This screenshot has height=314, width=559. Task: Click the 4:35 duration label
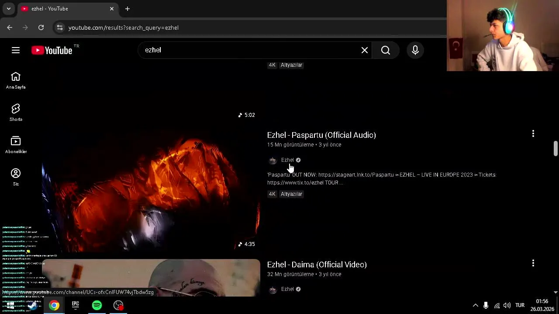(247, 244)
